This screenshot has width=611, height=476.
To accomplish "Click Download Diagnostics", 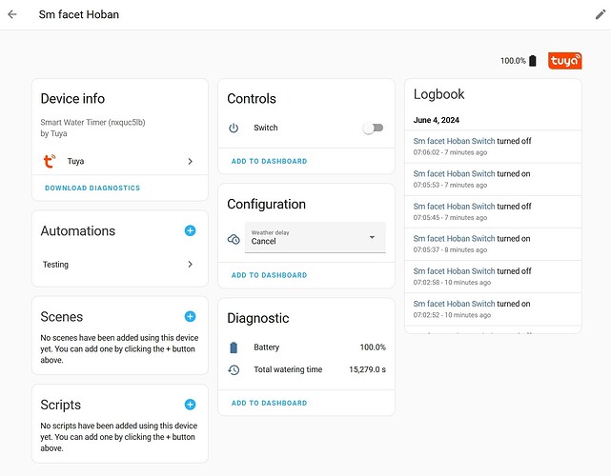I will point(92,188).
